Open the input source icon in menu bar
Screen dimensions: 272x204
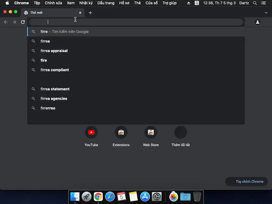pyautogui.click(x=197, y=3)
